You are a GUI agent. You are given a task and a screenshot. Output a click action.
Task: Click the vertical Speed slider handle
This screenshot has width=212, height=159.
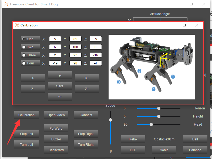110,120
